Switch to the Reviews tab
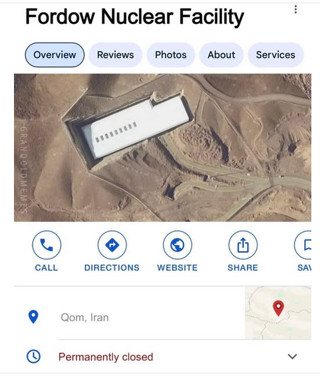320x376 pixels. (x=116, y=55)
